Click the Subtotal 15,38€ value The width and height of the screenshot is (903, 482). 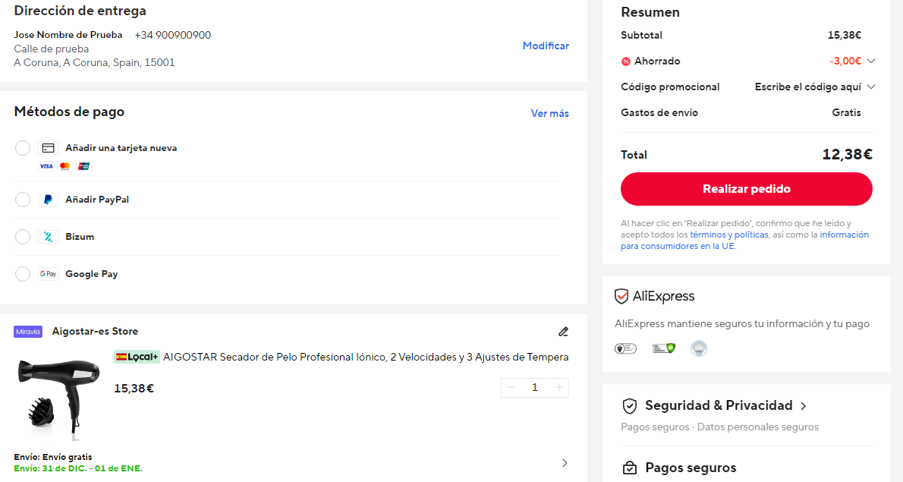pos(845,35)
